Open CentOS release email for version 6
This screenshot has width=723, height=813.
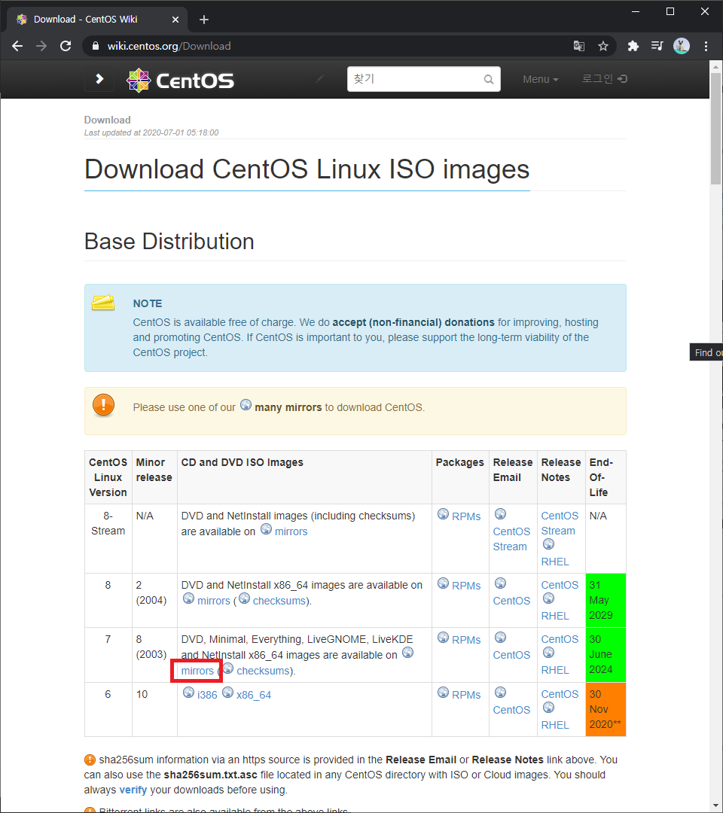[x=511, y=710]
